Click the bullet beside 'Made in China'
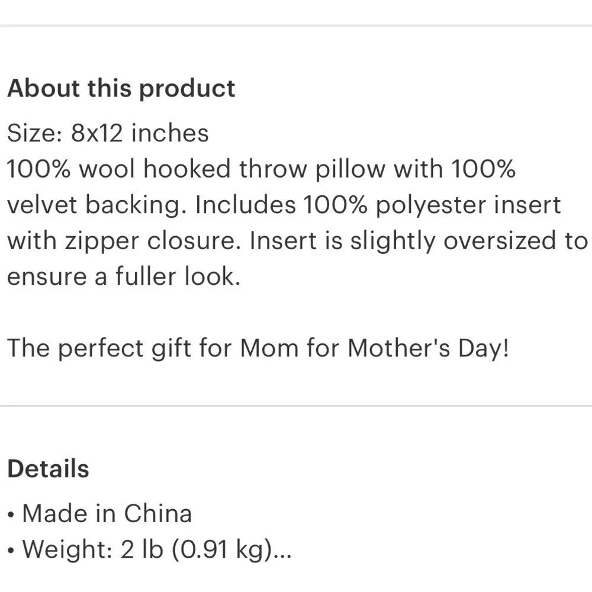Screen dimensions: 592x592 tap(11, 515)
